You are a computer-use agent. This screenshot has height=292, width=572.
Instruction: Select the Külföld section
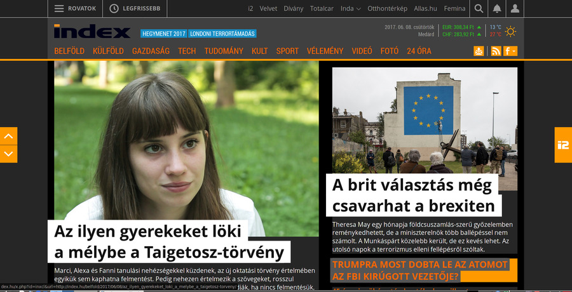click(108, 51)
